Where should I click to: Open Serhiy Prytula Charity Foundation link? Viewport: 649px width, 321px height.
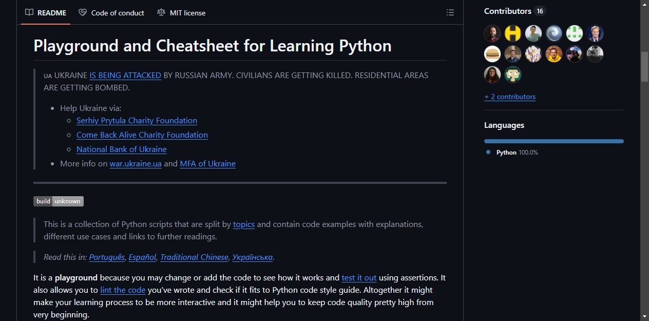coord(137,120)
